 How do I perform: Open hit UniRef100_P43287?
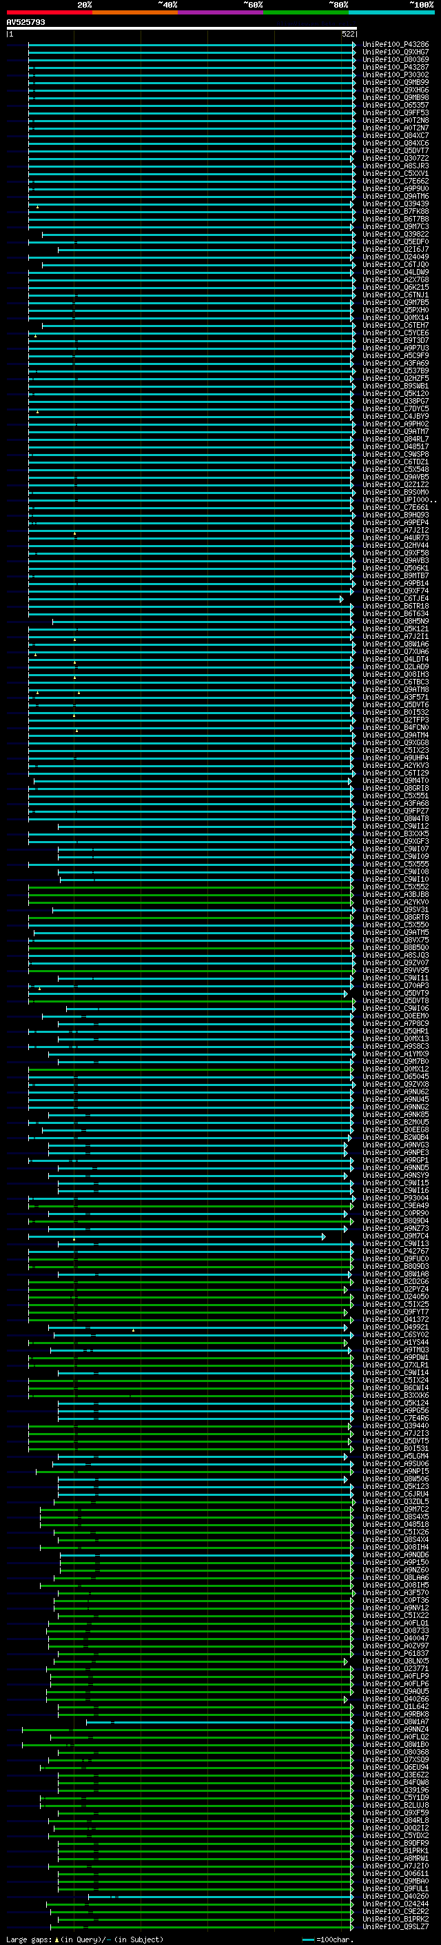pos(395,67)
